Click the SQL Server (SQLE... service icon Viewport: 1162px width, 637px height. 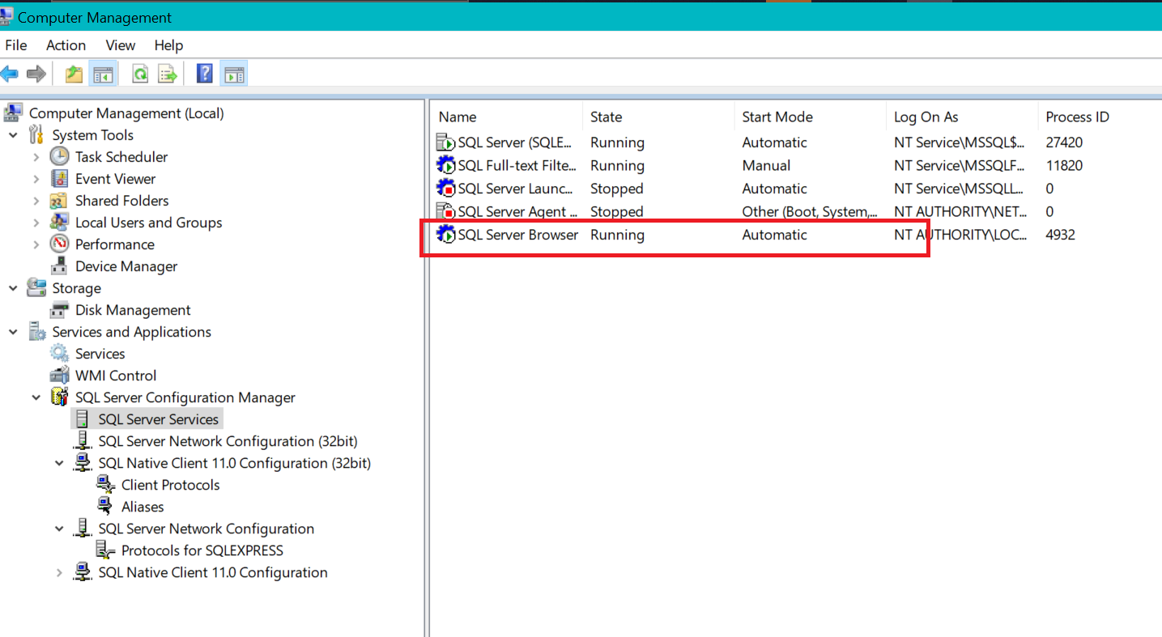point(446,142)
